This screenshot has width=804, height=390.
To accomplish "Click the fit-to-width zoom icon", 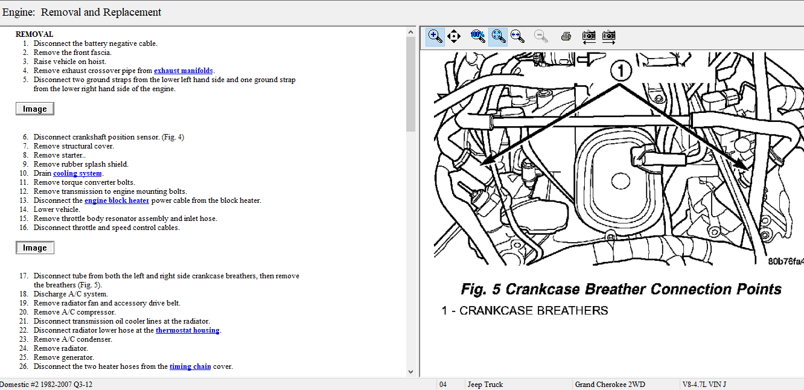I will pyautogui.click(x=517, y=36).
